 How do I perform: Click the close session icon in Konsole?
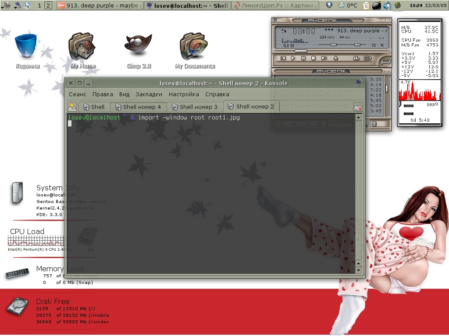point(358,108)
